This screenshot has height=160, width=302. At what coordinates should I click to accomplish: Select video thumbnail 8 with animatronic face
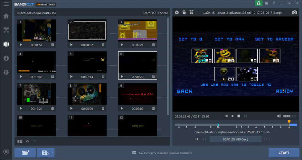(x=87, y=94)
